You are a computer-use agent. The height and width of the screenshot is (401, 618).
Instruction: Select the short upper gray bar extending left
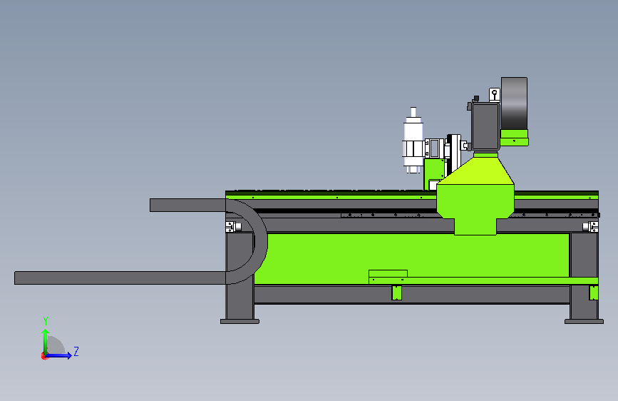tap(187, 205)
